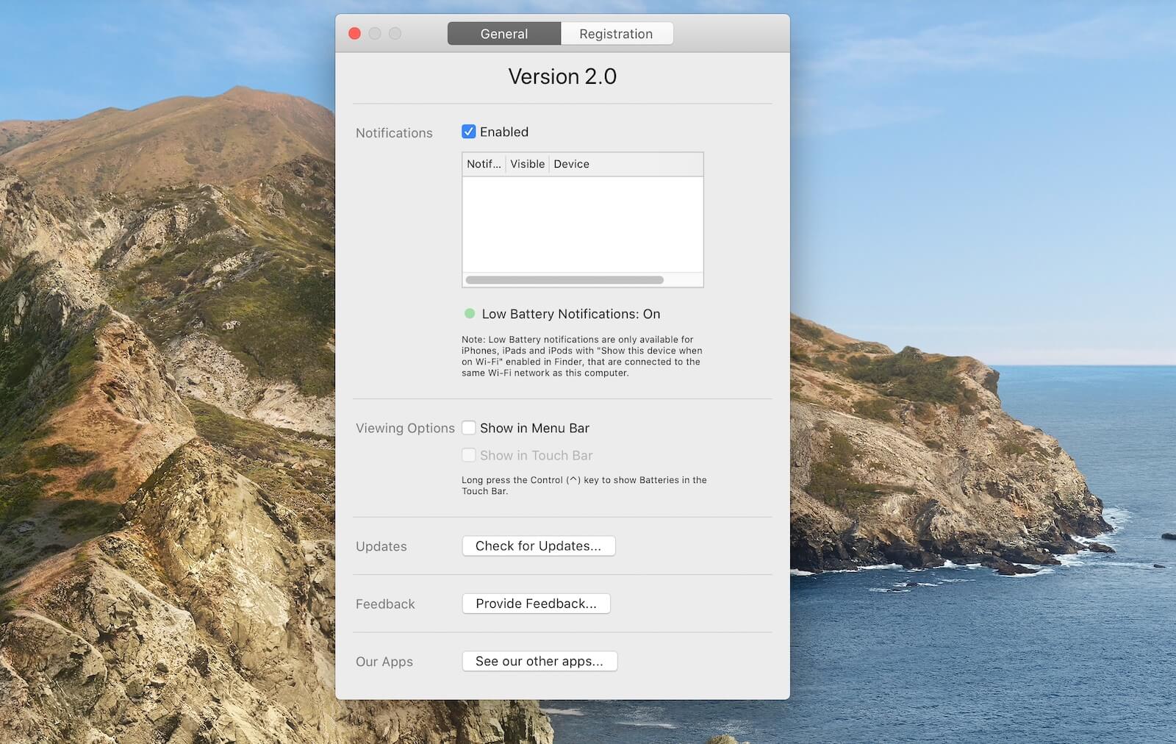The image size is (1176, 744).
Task: Click the empty device list area
Action: tap(583, 224)
